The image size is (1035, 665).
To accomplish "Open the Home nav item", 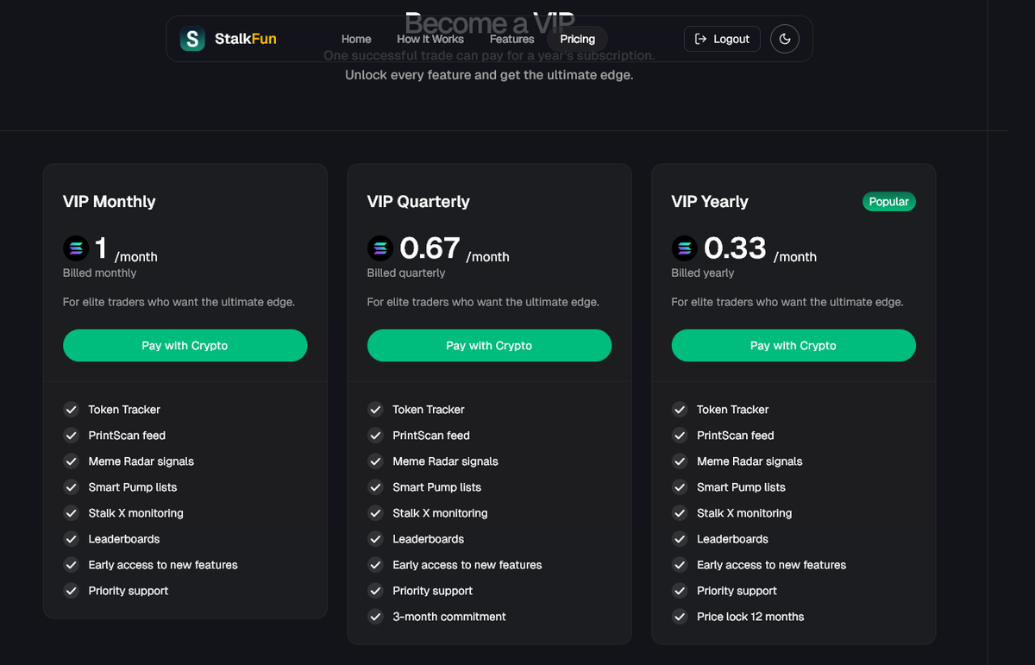I will [x=356, y=39].
